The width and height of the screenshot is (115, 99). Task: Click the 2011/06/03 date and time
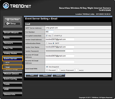pyautogui.click(x=103, y=14)
